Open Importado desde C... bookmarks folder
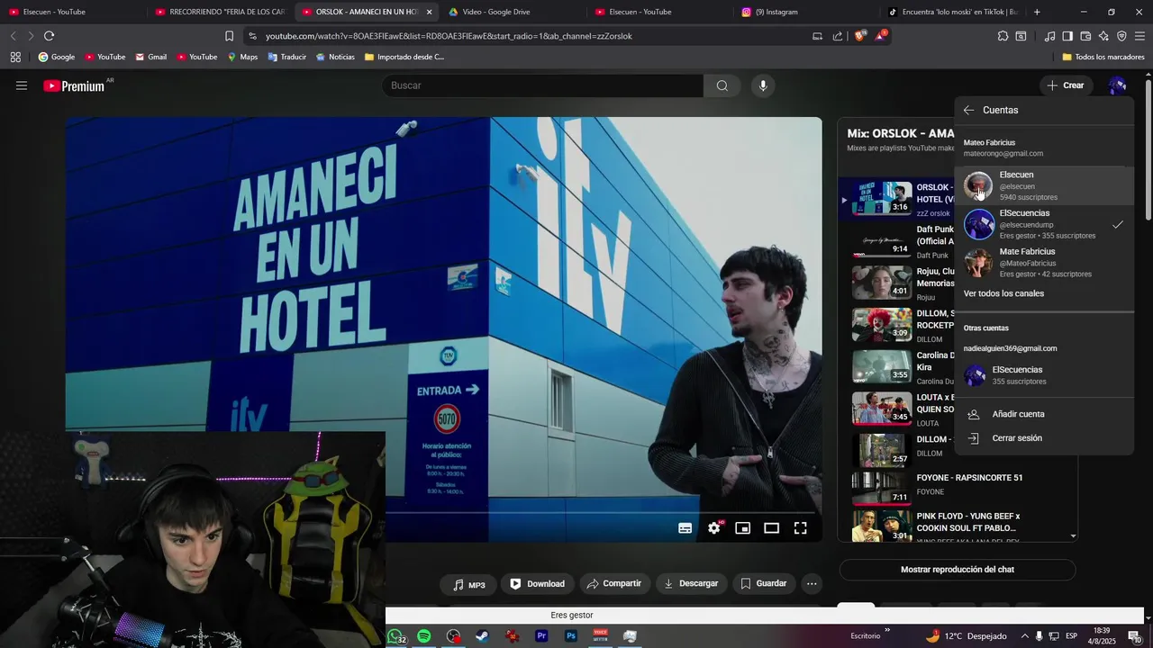 coord(404,57)
